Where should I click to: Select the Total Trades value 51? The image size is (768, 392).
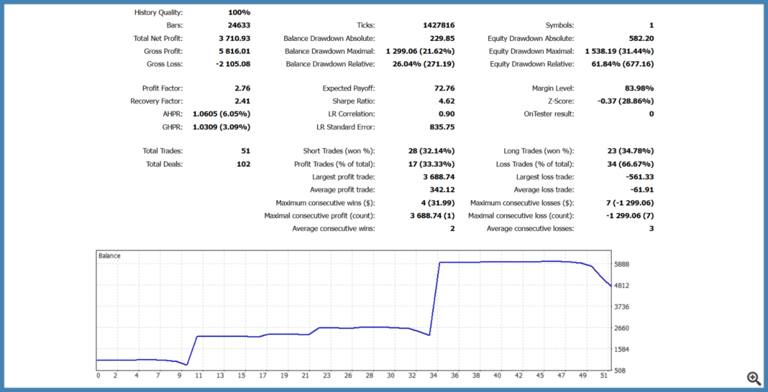point(244,151)
